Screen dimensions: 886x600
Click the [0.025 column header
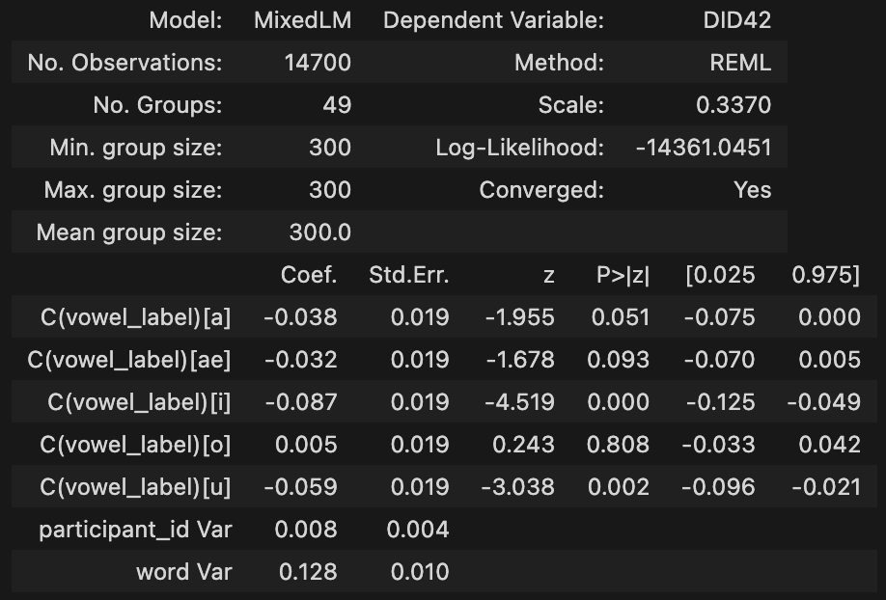(x=719, y=275)
